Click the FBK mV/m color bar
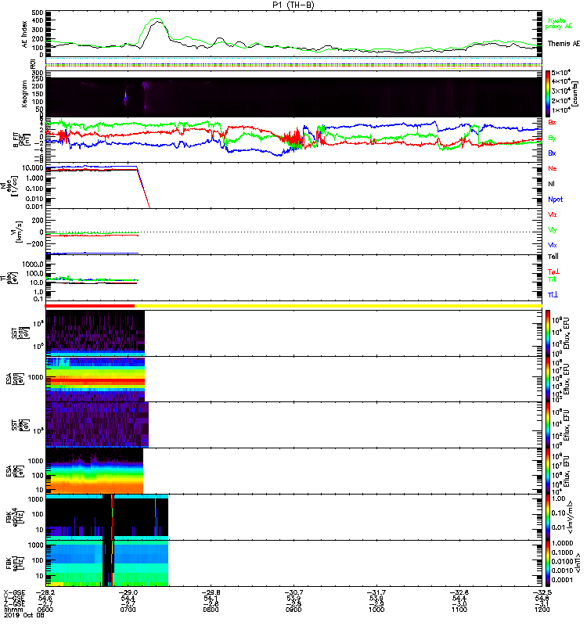587x626 pixels. [549, 516]
